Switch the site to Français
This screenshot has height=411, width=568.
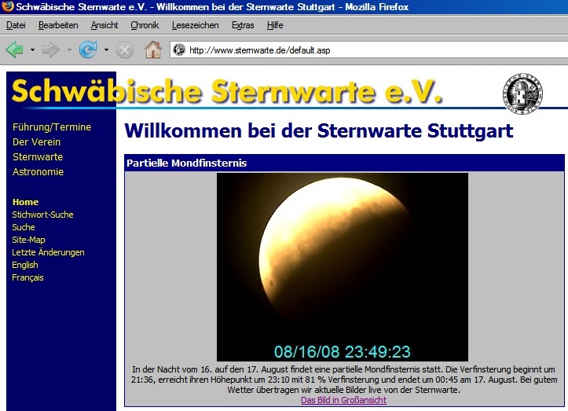[28, 277]
